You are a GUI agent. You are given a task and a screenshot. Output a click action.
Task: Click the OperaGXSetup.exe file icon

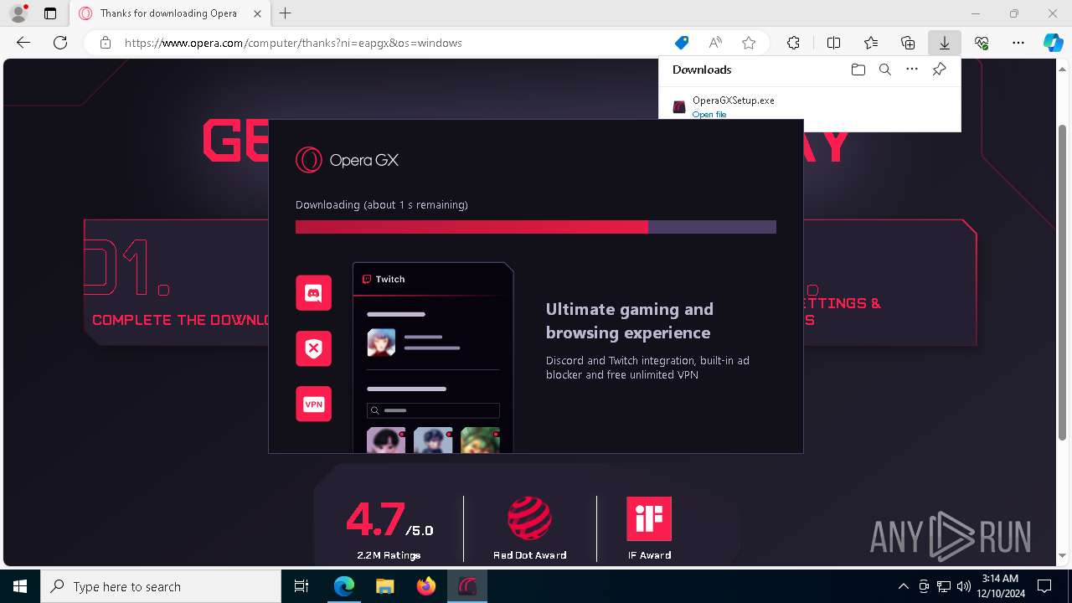coord(679,106)
